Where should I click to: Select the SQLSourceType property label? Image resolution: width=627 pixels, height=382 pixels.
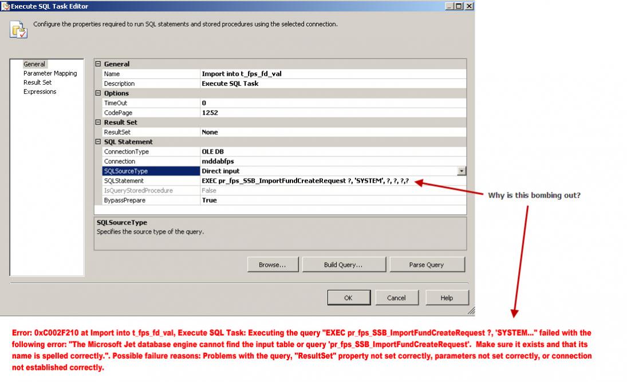tap(151, 171)
